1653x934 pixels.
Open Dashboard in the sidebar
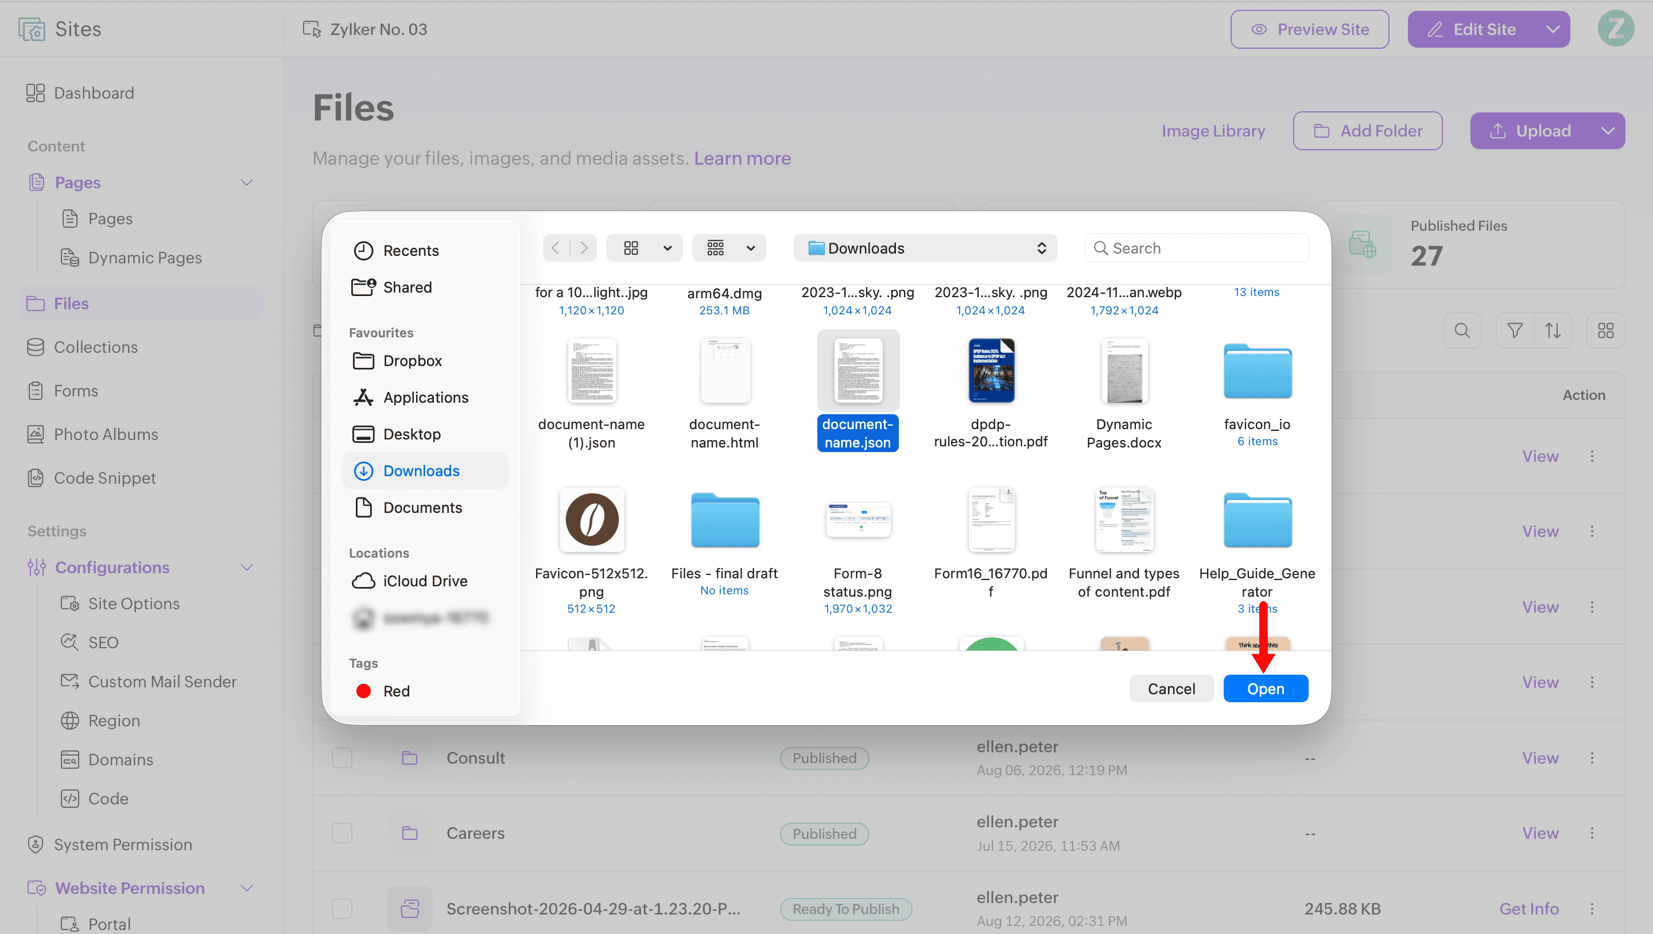tap(80, 92)
